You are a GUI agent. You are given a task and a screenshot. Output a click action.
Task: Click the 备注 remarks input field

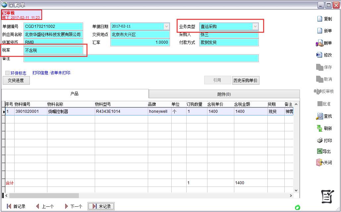tap(141, 58)
